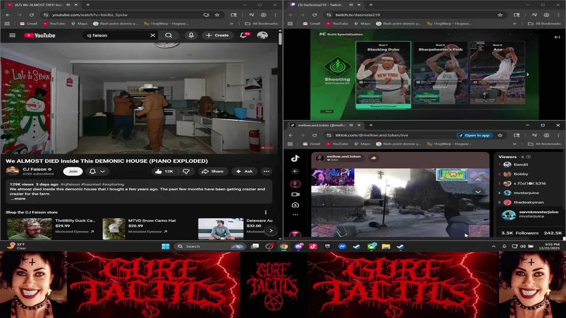Toggle CJ Faison notification bell
The width and height of the screenshot is (566, 318).
tap(92, 171)
